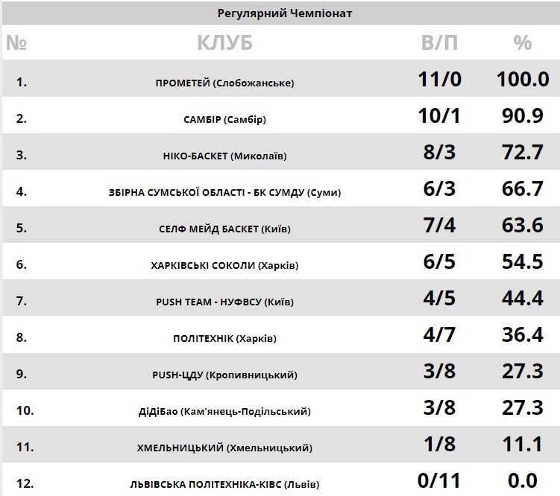560x496 pixels.
Task: Click the ПОЛІТЕХНІК (Харків) club name
Action: (x=224, y=338)
